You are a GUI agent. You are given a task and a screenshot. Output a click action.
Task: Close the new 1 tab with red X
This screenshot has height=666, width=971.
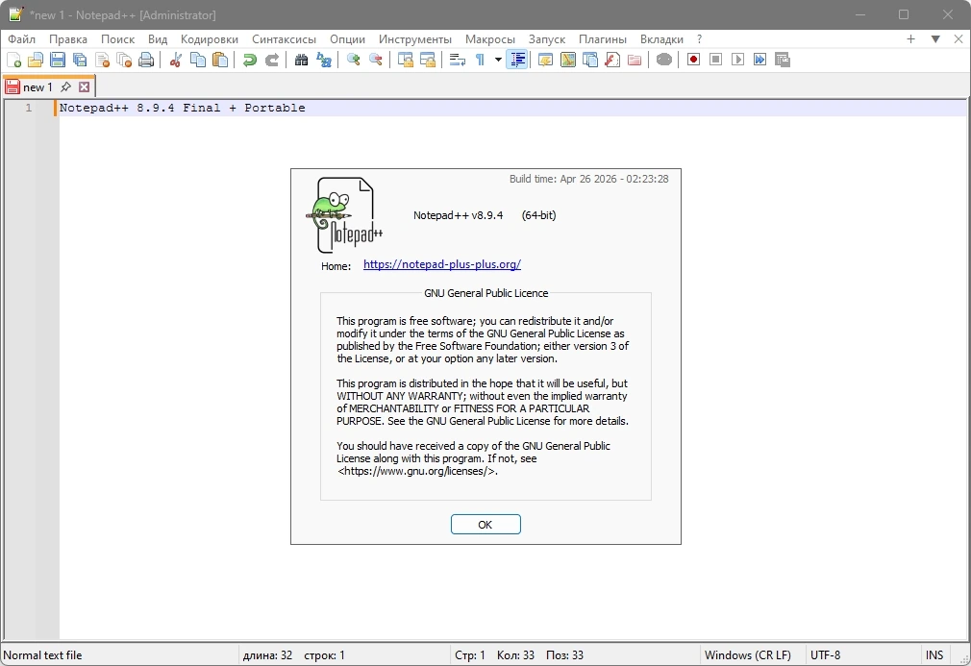coord(85,87)
